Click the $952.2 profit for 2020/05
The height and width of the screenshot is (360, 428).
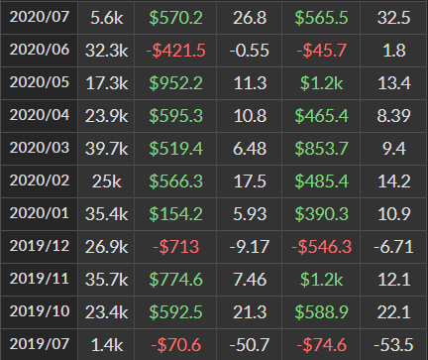click(x=175, y=83)
